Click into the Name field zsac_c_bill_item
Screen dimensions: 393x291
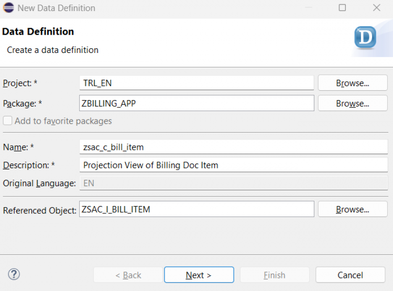coord(234,147)
